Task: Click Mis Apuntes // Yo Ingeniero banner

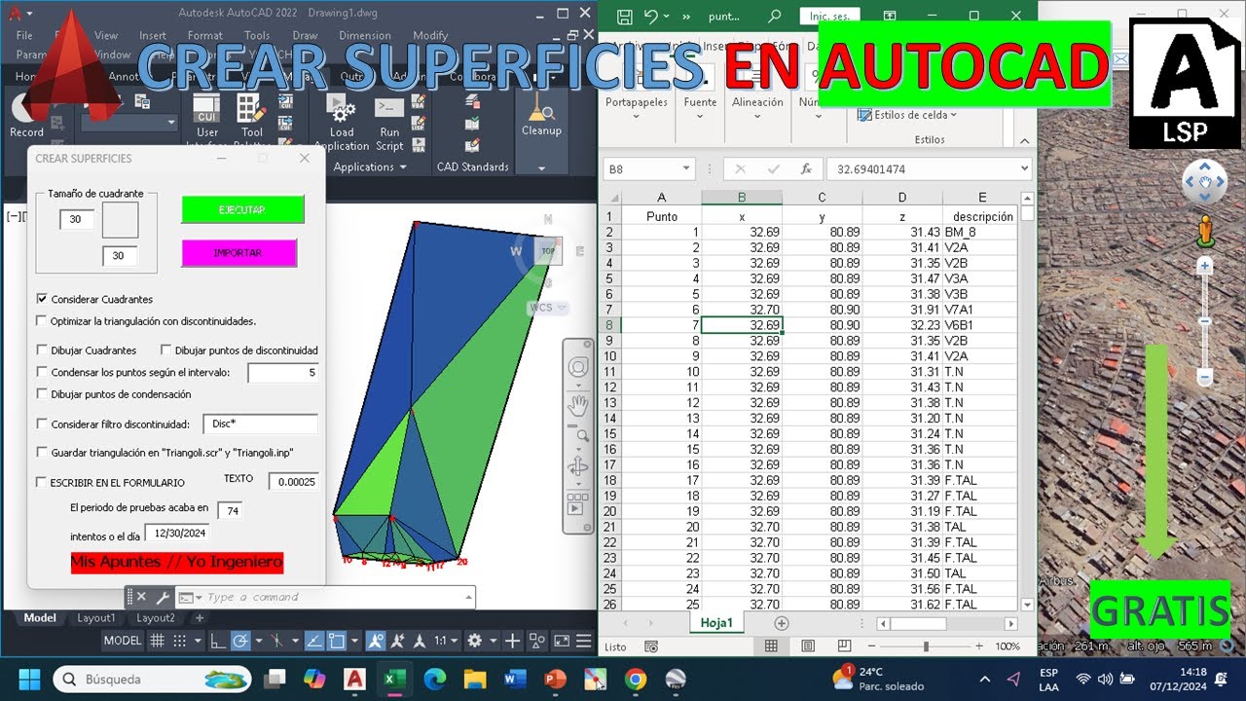Action: click(x=176, y=563)
